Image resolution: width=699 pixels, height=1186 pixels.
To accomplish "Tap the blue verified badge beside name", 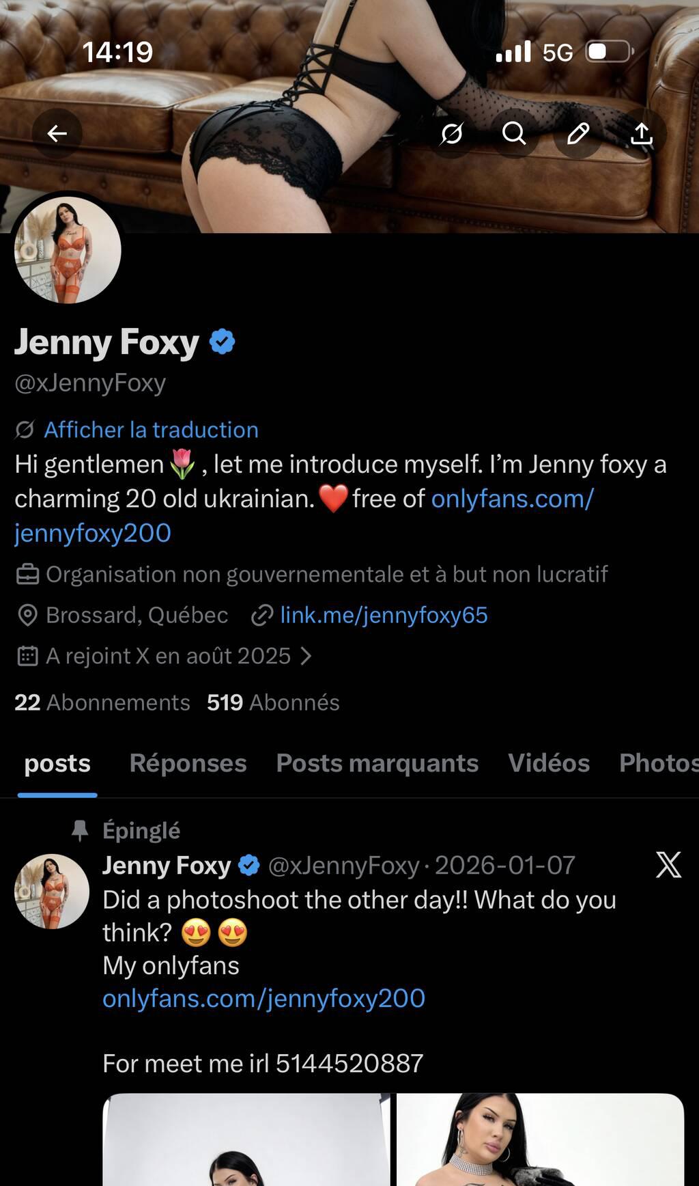I will point(222,342).
